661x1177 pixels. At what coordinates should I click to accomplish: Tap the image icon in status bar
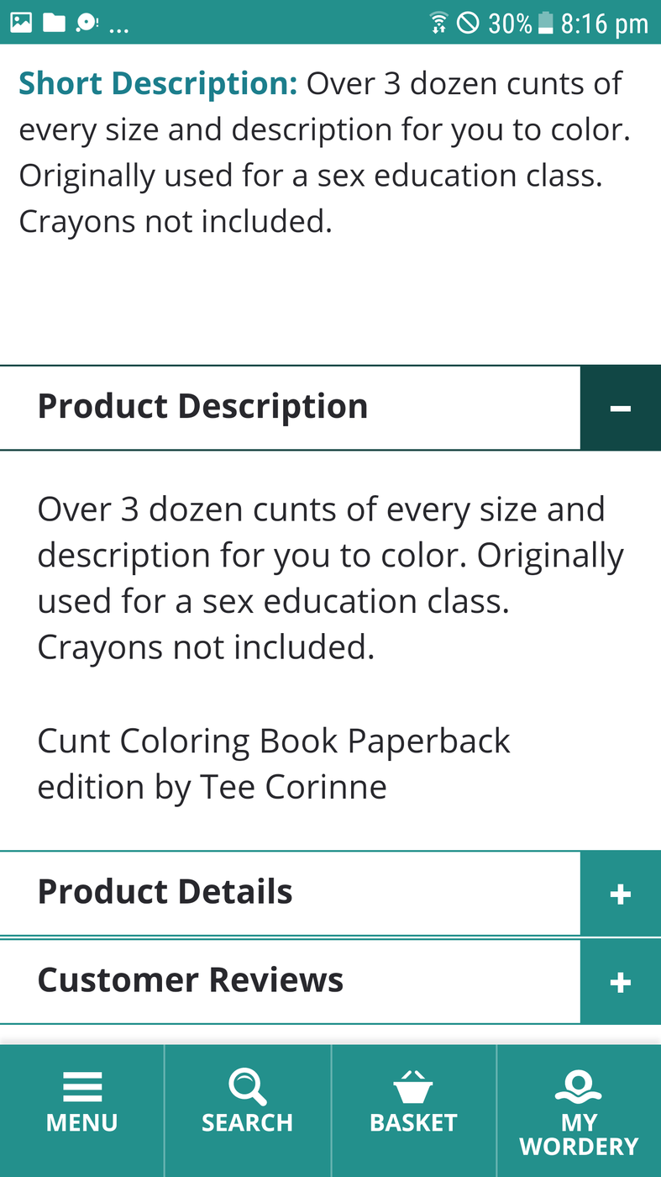(21, 23)
